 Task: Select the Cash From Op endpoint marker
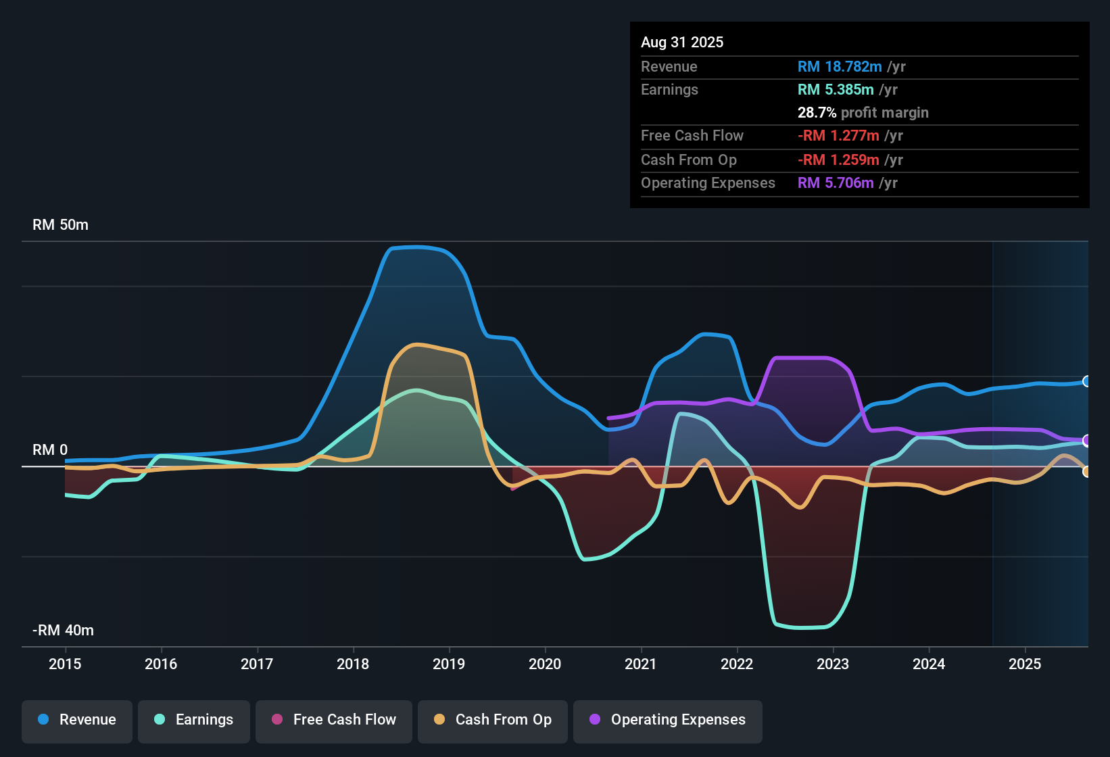point(1087,472)
